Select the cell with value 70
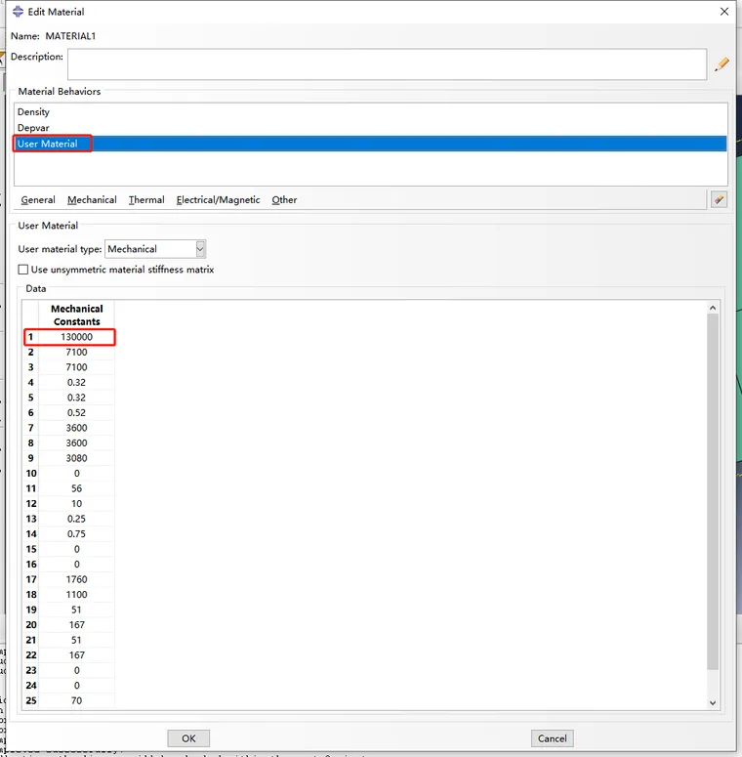Image resolution: width=742 pixels, height=757 pixels. point(77,700)
